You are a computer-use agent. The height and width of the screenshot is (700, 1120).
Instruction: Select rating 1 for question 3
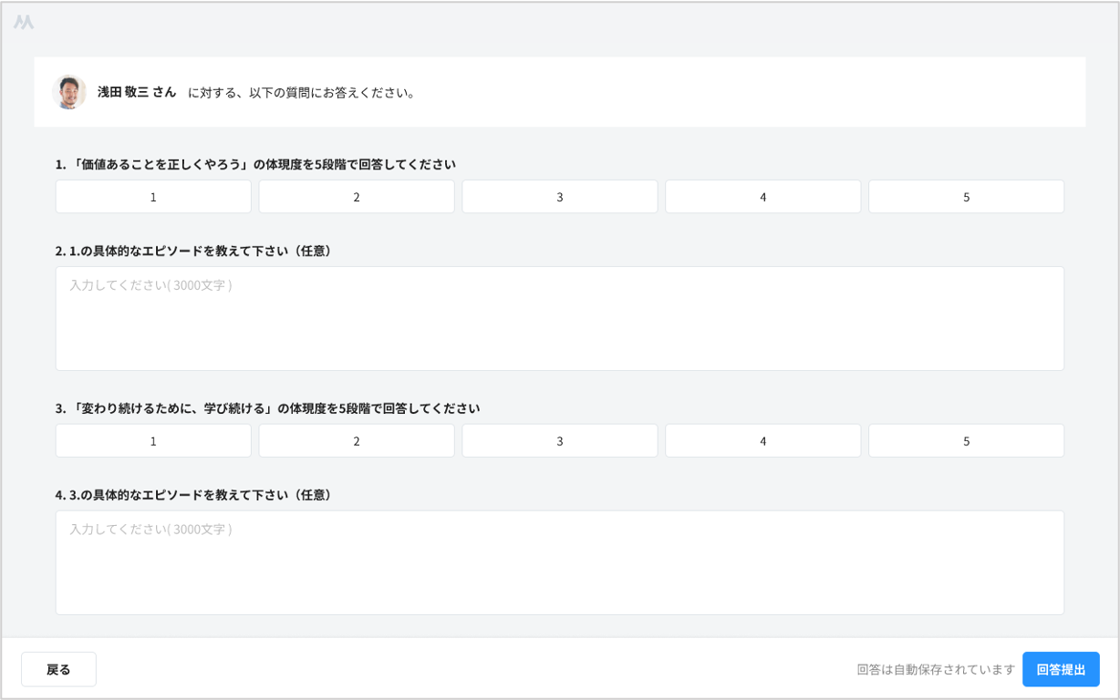(x=153, y=441)
